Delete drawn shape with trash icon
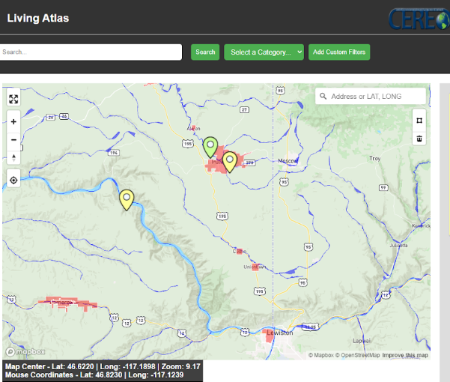The height and width of the screenshot is (382, 450). pyautogui.click(x=419, y=139)
